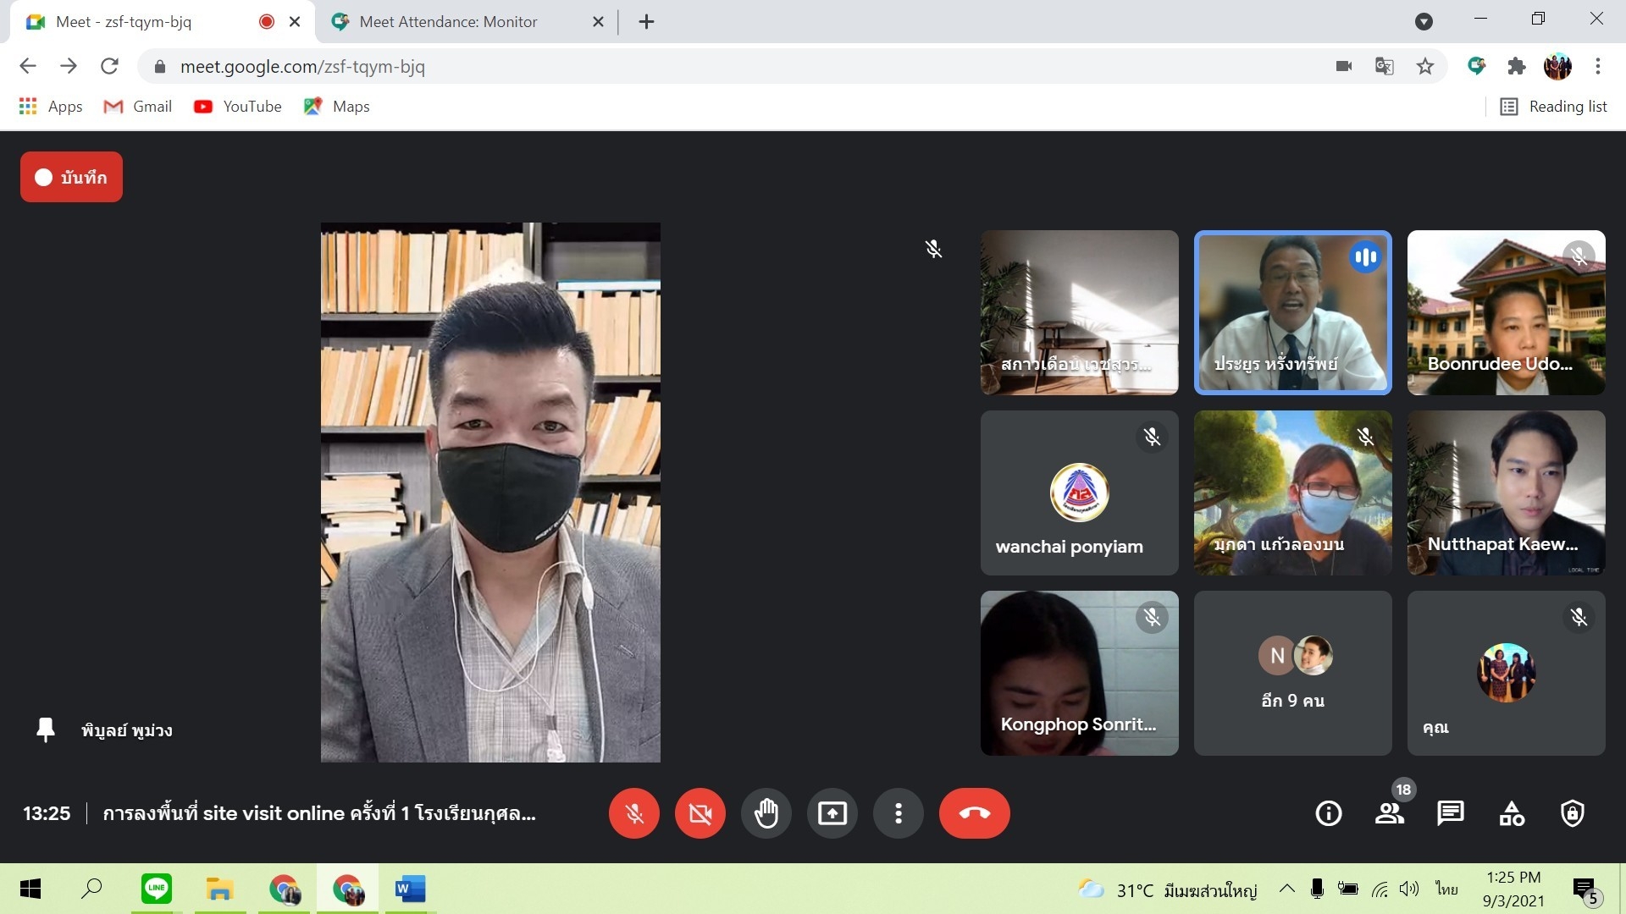Image resolution: width=1626 pixels, height=914 pixels.
Task: Open host controls shield icon
Action: (1573, 813)
